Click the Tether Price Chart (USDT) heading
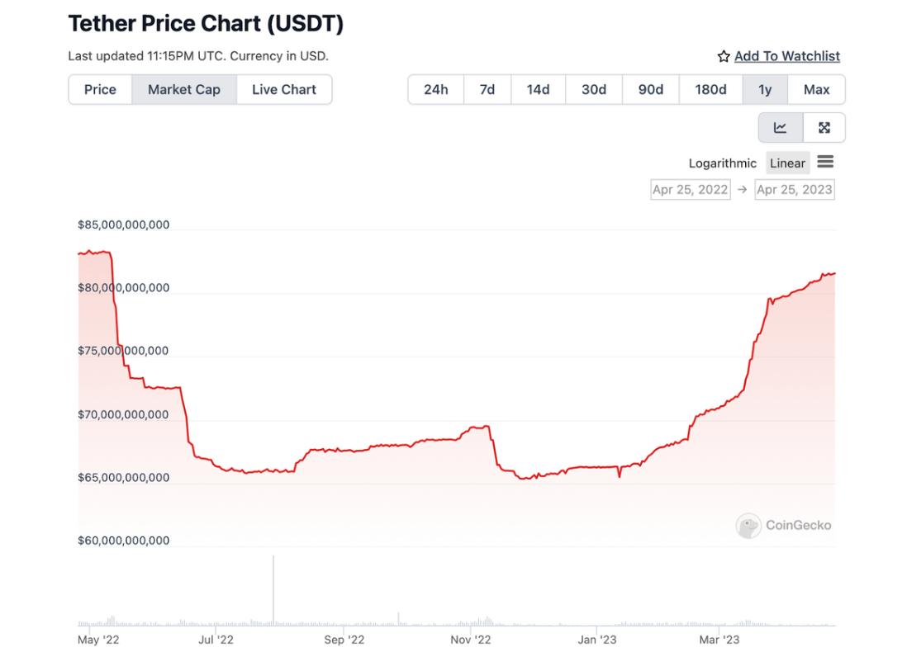 tap(206, 24)
